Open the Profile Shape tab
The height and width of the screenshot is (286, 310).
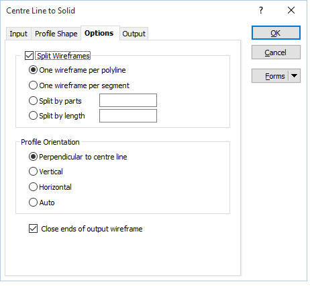[x=56, y=34]
